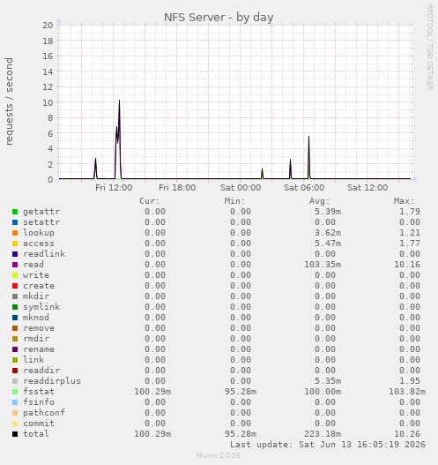
Task: Click the 'Last update' timestamp line
Action: [x=328, y=445]
